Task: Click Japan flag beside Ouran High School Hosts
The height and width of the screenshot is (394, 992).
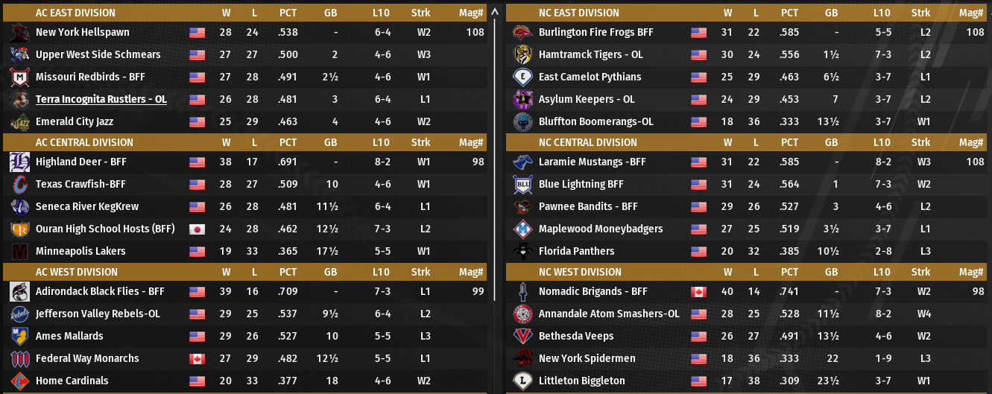Action: point(197,229)
